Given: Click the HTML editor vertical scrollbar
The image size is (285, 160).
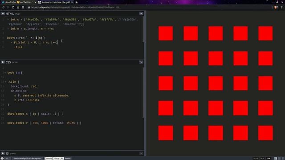Looking at the screenshot, I should tap(143, 29).
